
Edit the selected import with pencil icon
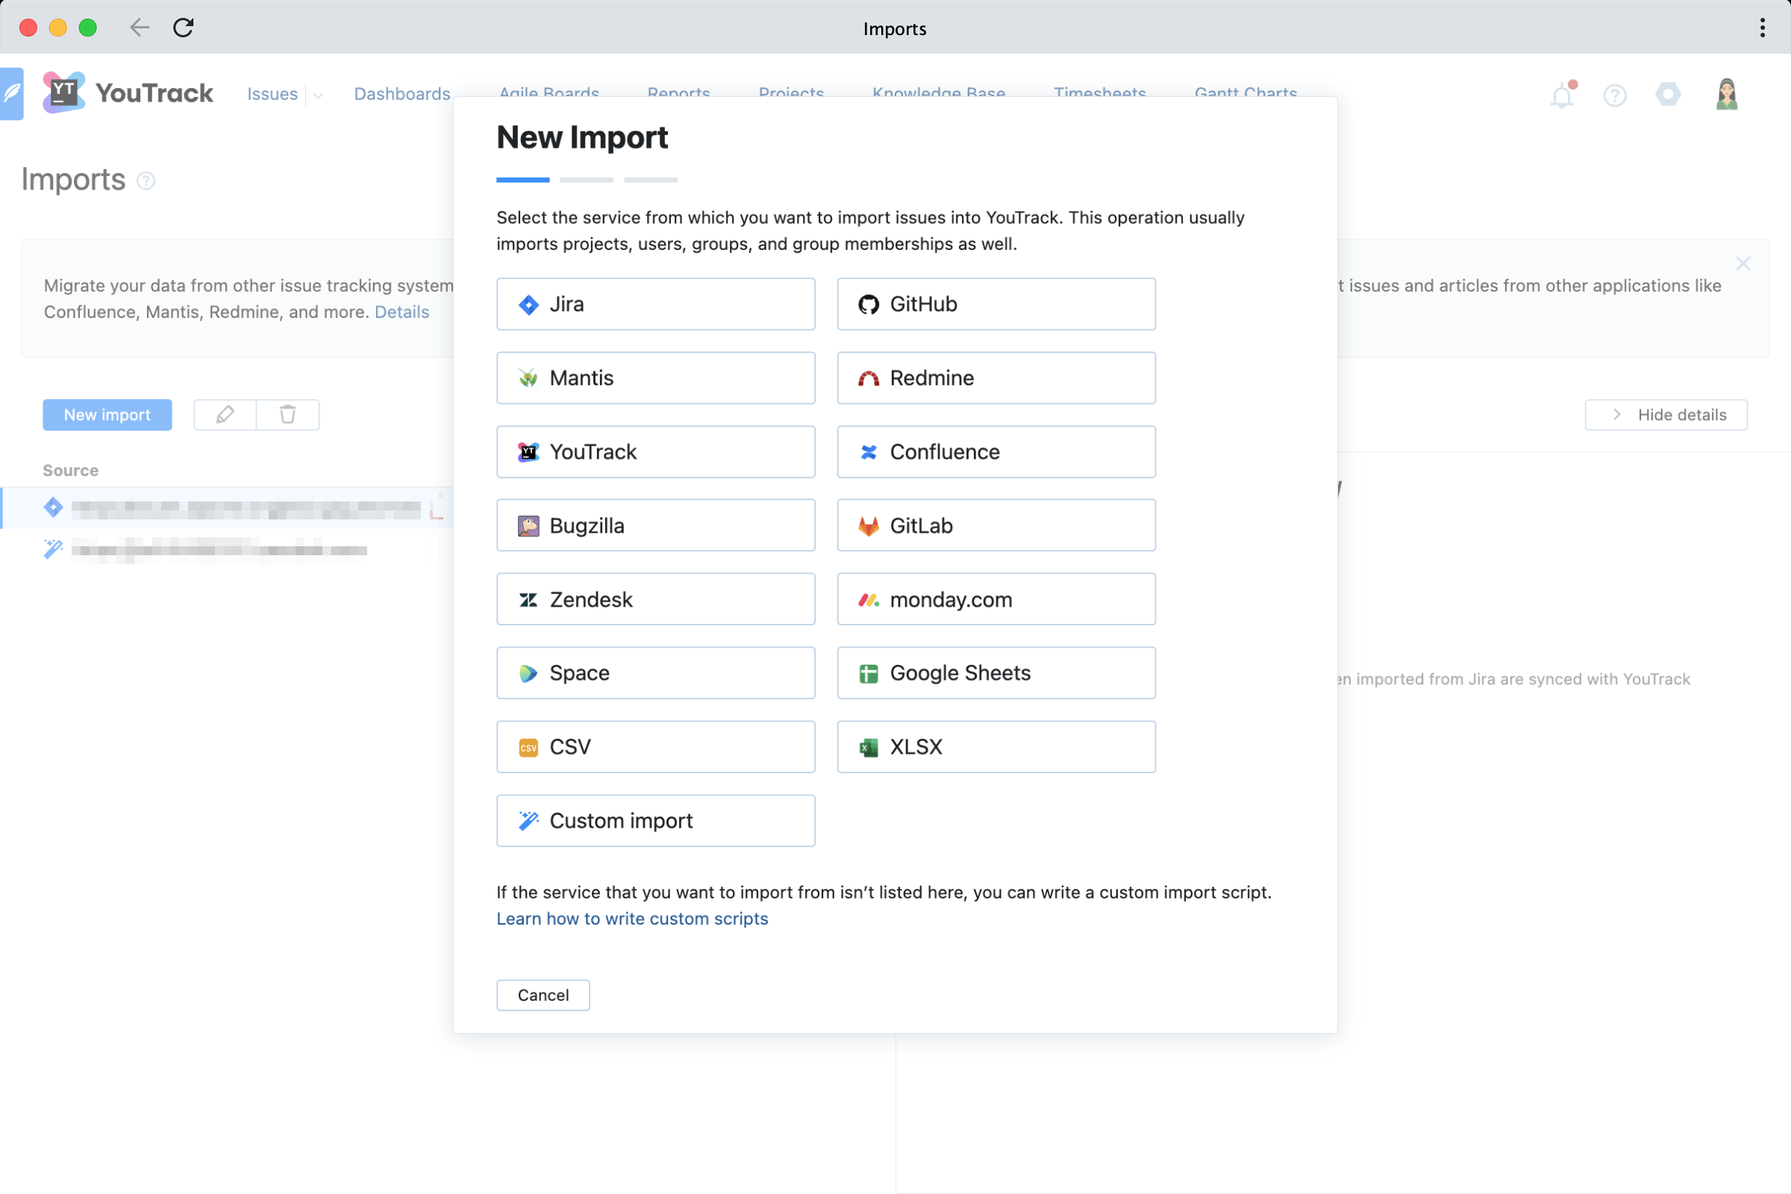coord(225,414)
